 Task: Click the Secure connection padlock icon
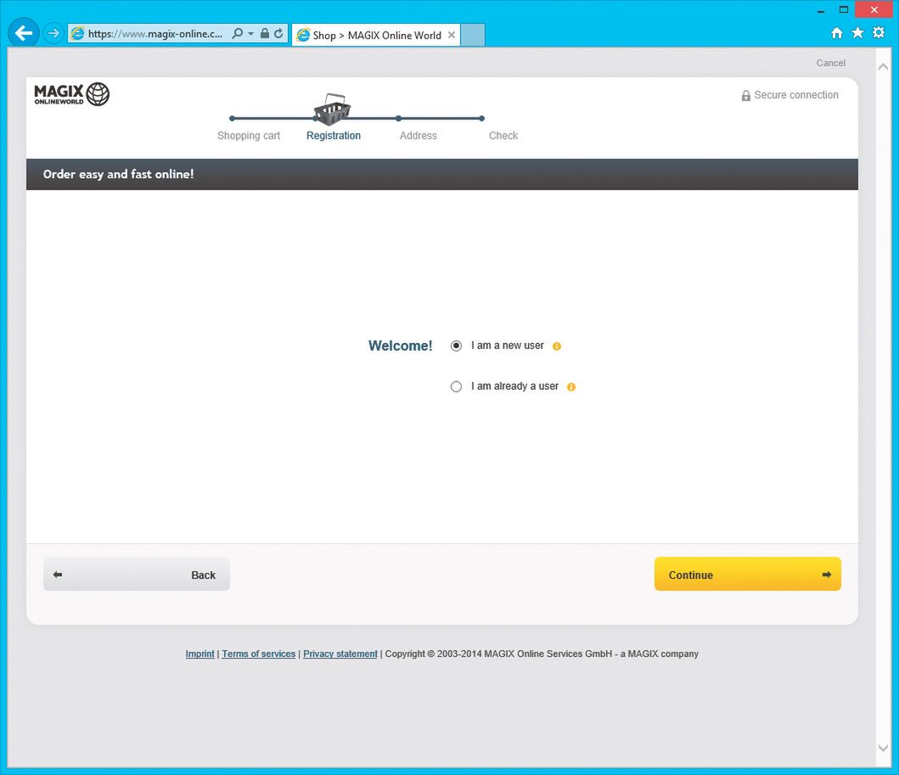click(x=746, y=96)
